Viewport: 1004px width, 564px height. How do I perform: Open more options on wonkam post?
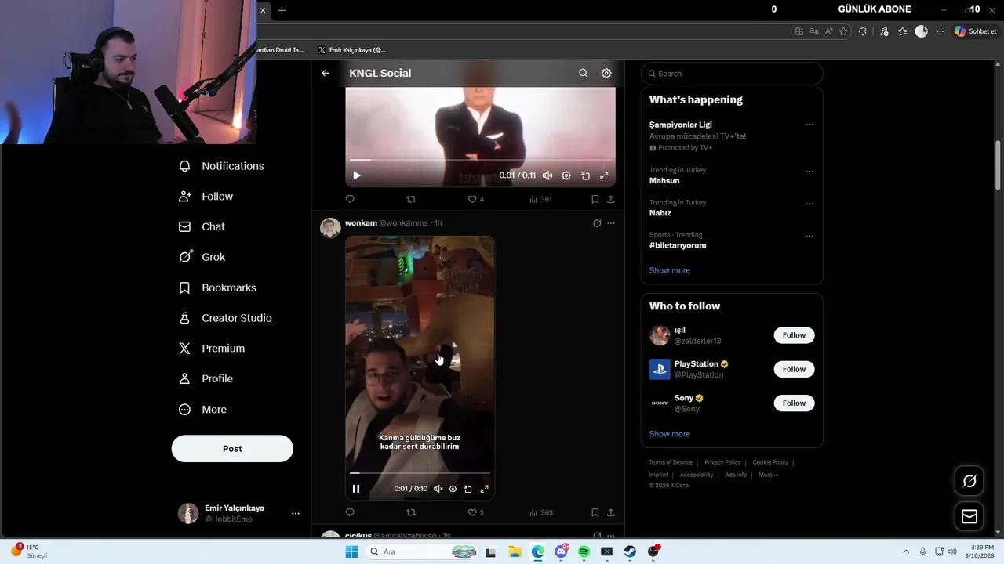[611, 223]
